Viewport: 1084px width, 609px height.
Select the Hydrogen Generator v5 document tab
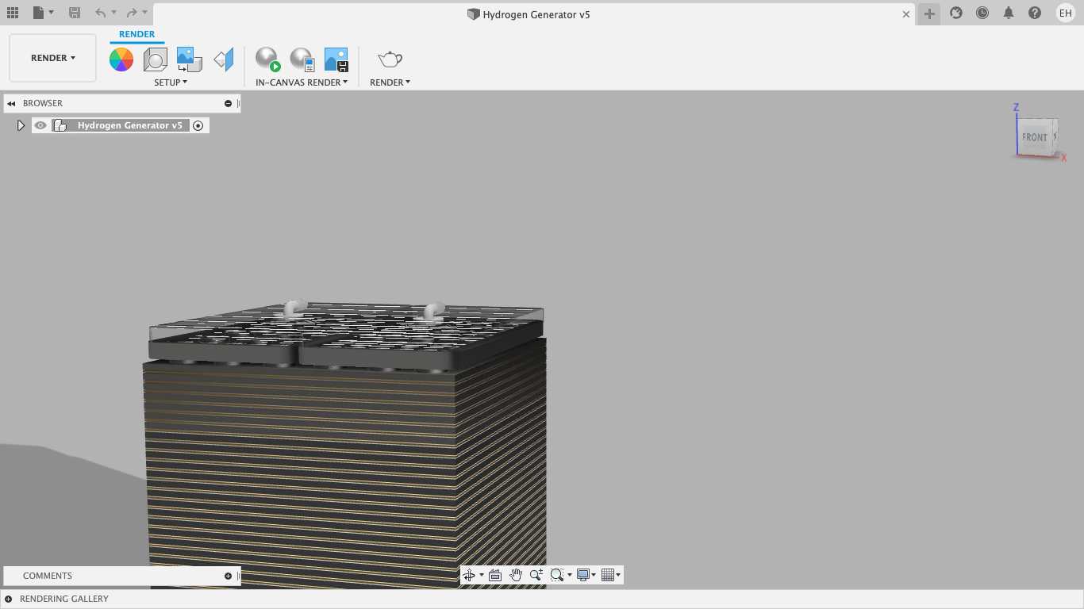click(529, 14)
